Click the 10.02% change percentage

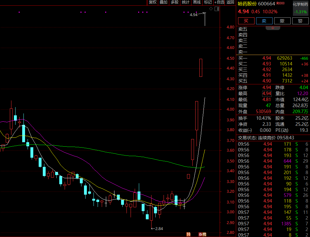[270, 12]
